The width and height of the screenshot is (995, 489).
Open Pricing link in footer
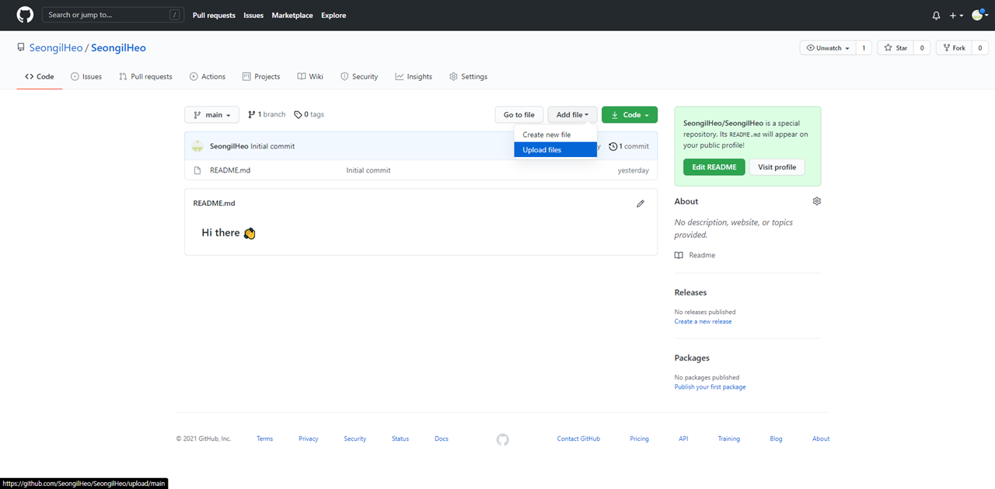pos(639,438)
